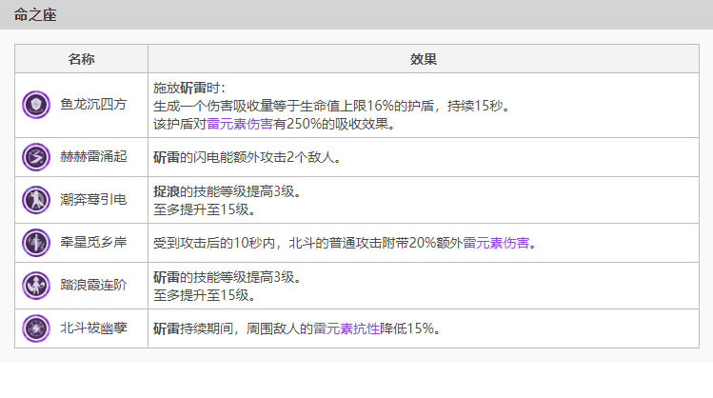
Task: Click the 命之座 section title
Action: (34, 13)
